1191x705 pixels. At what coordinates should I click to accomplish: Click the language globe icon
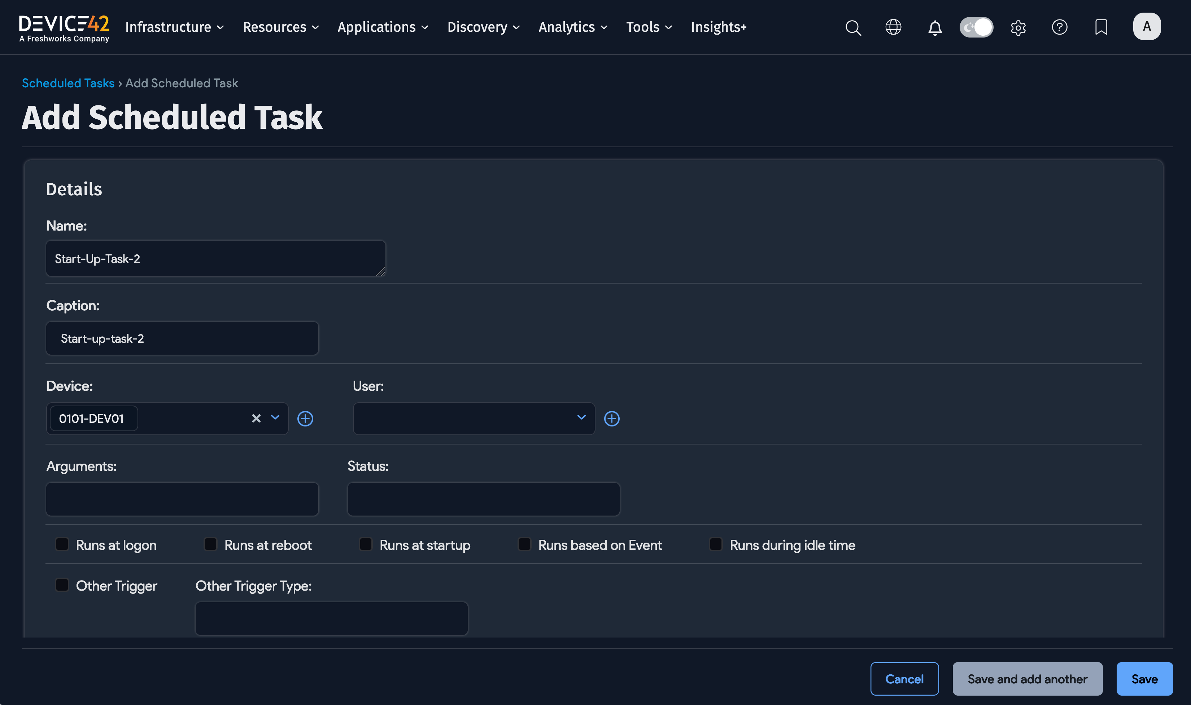tap(893, 27)
